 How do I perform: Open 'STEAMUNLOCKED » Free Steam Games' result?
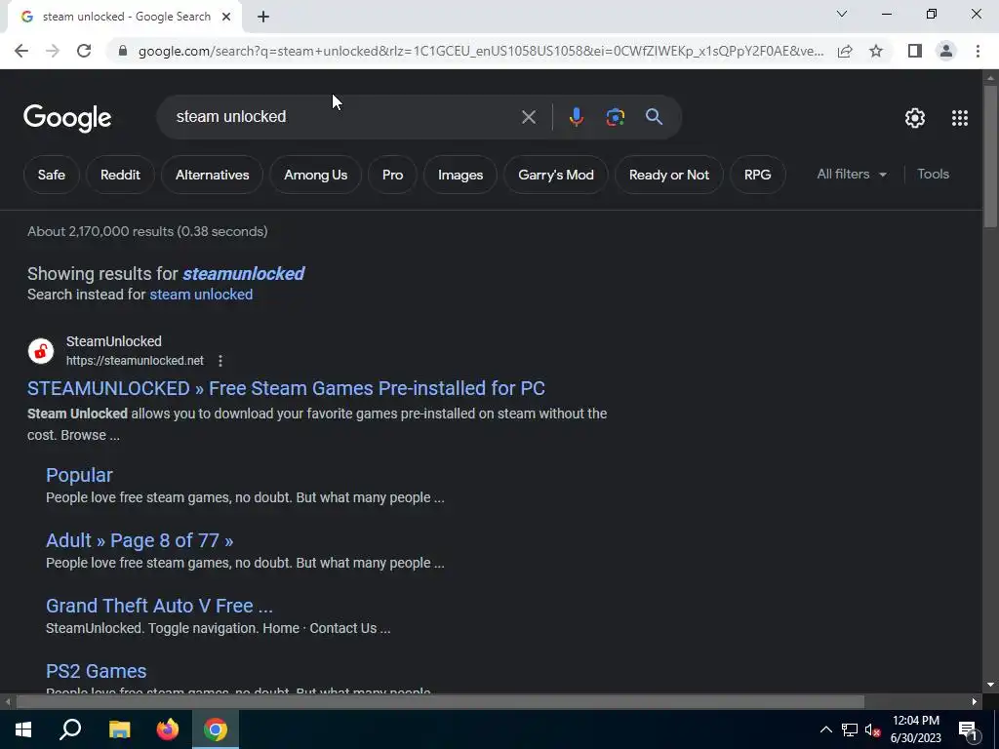(286, 388)
